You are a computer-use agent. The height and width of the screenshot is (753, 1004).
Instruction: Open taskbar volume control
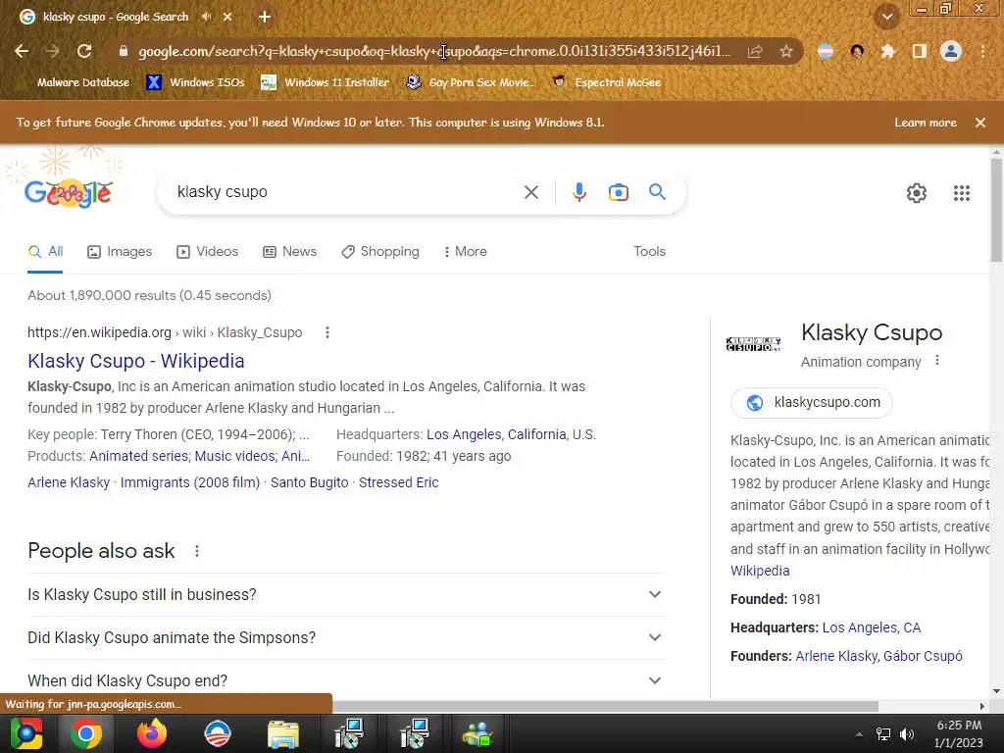click(x=907, y=733)
